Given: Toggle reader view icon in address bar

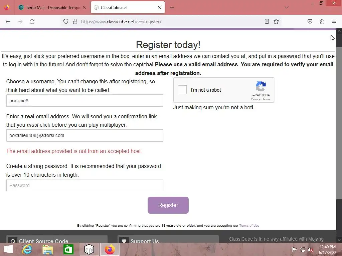Looking at the screenshot, I should pos(267,21).
